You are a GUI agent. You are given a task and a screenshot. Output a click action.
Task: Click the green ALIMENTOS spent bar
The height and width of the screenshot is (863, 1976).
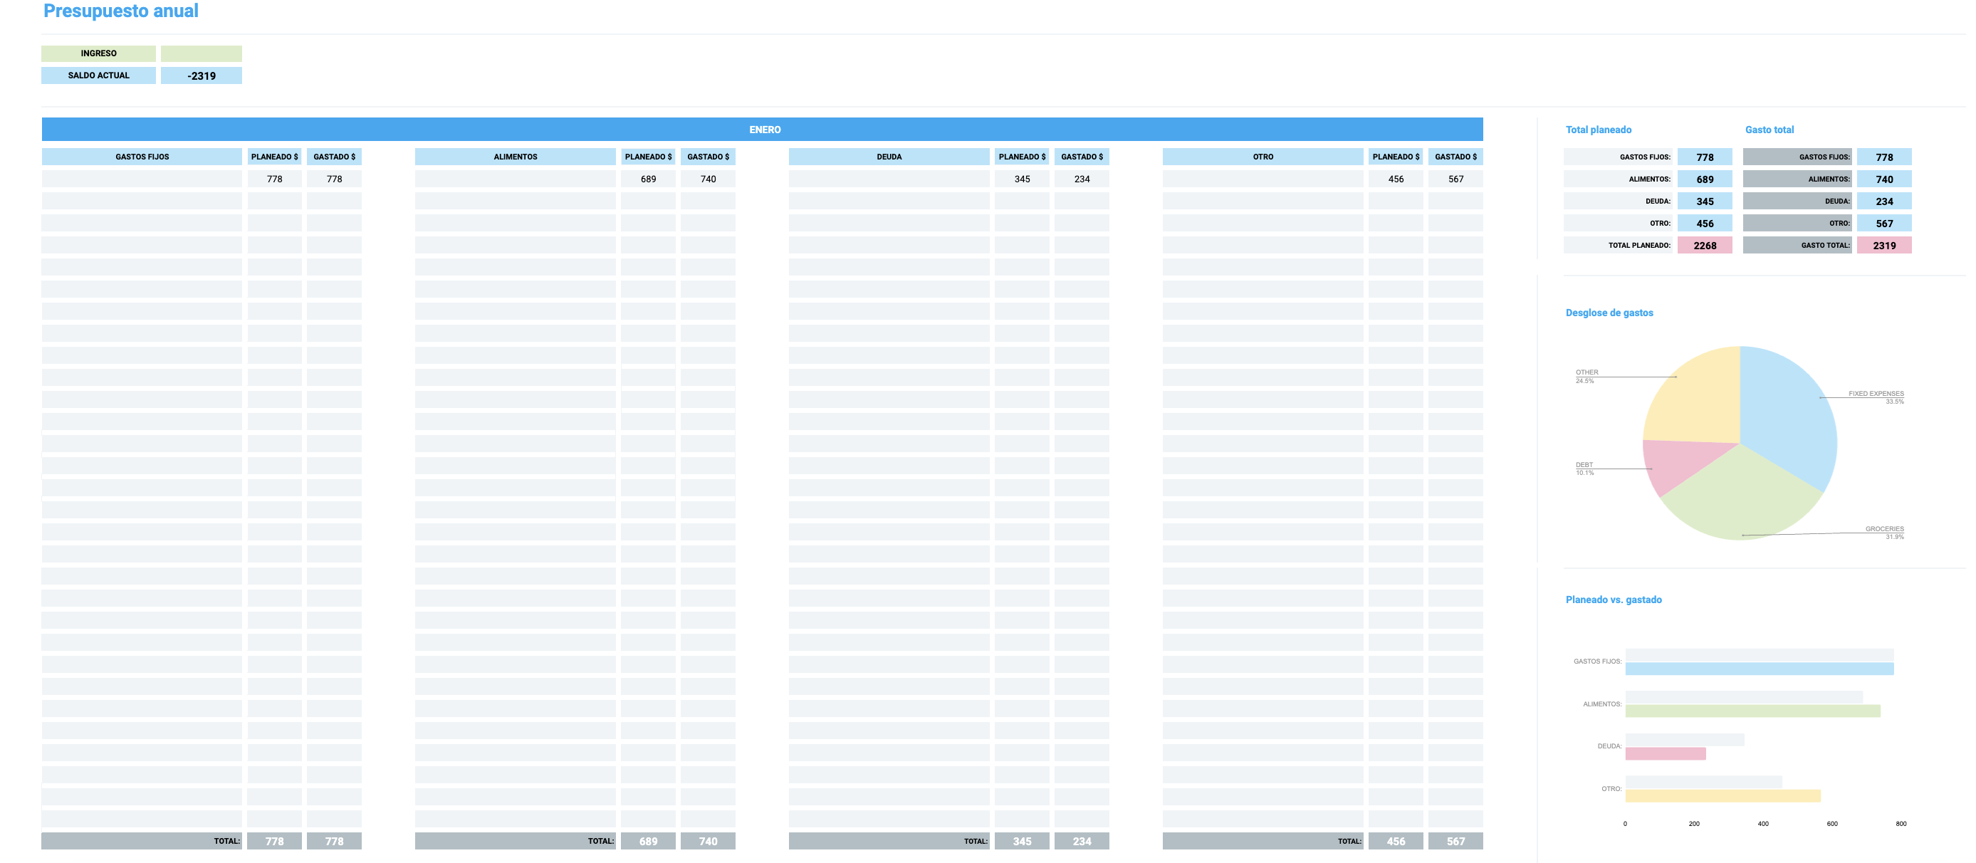point(1753,711)
